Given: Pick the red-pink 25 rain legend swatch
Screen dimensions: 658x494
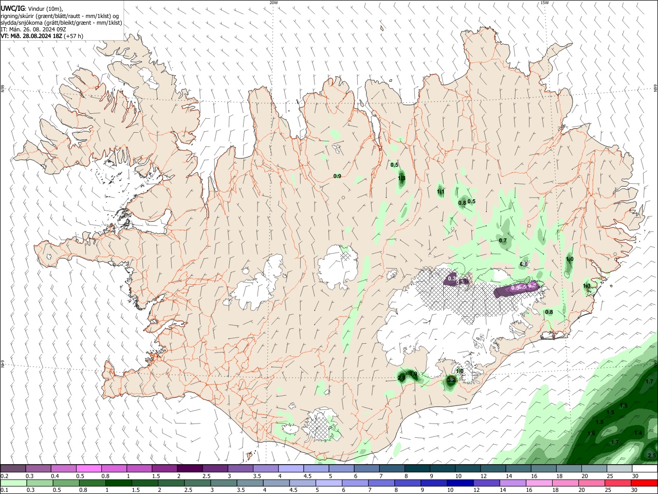Looking at the screenshot, I should click(x=618, y=483).
